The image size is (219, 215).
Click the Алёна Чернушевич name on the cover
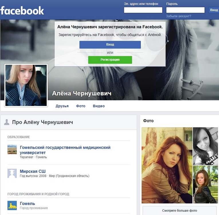tap(82, 93)
